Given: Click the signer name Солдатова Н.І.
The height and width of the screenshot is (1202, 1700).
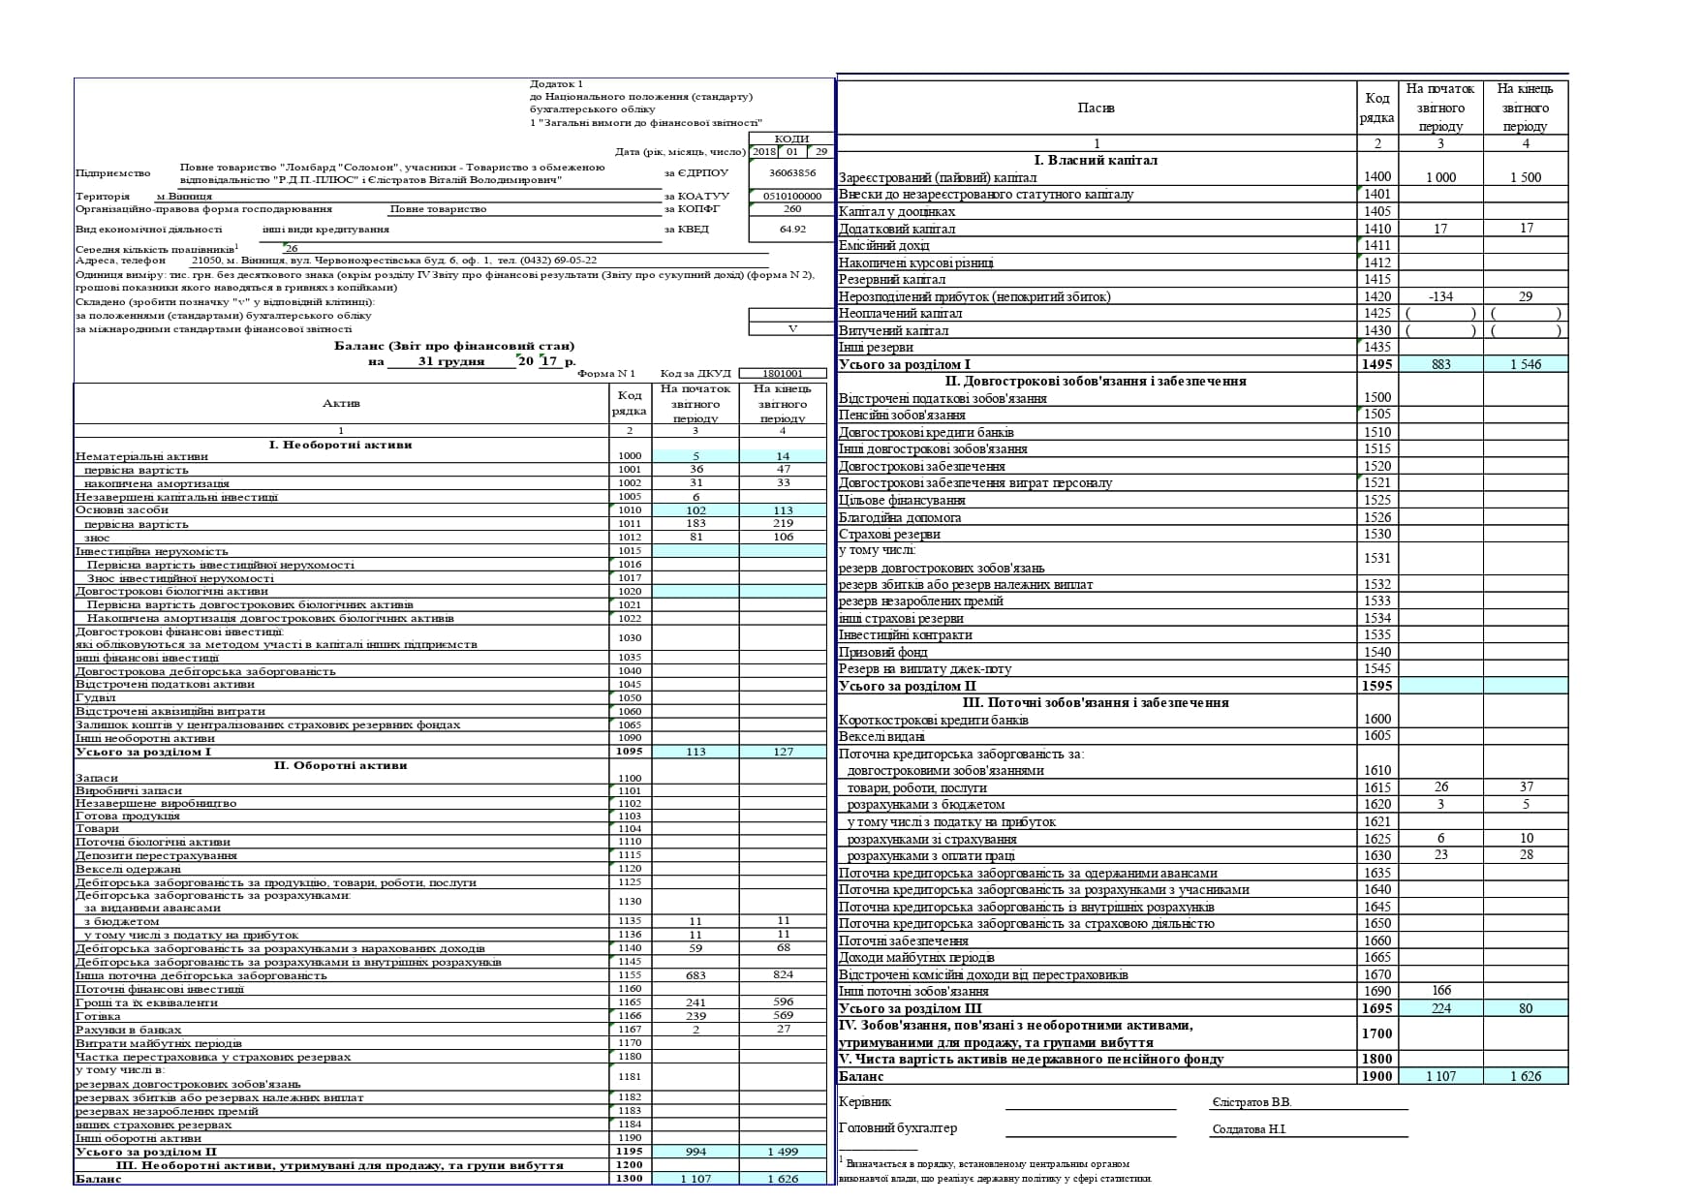Looking at the screenshot, I should pyautogui.click(x=1250, y=1129).
